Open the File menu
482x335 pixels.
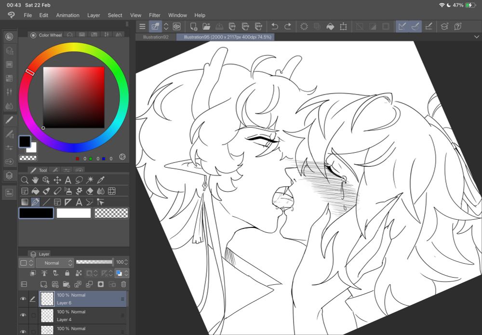[27, 15]
